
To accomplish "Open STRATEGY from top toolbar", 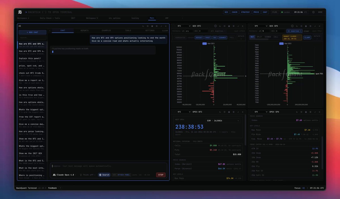I will (x=245, y=12).
